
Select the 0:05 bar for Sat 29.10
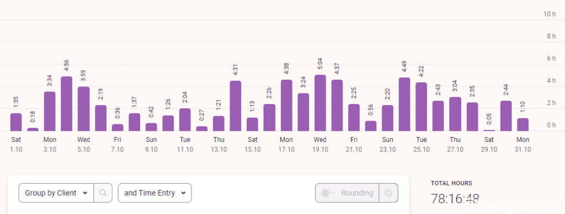[x=489, y=130]
